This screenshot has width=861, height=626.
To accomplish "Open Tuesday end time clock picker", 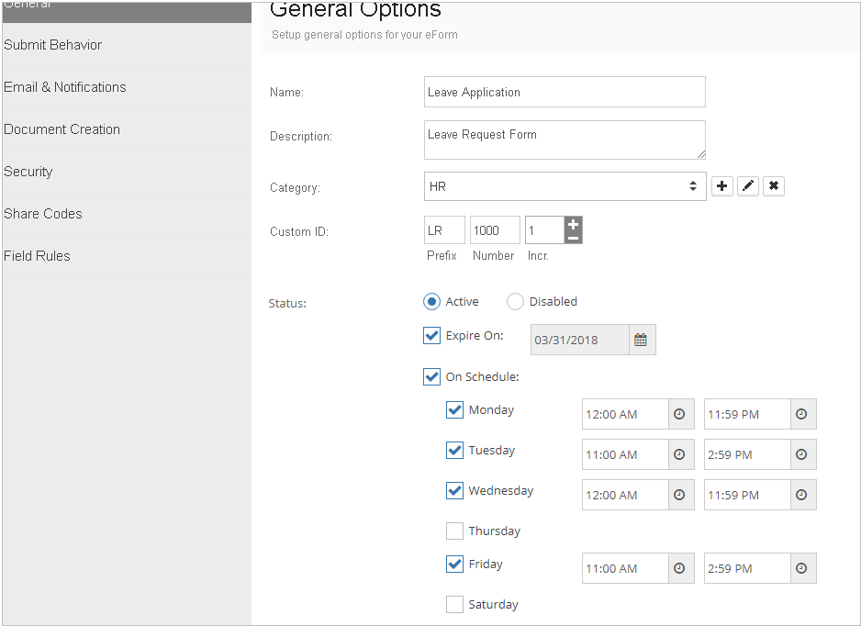I will pyautogui.click(x=801, y=454).
